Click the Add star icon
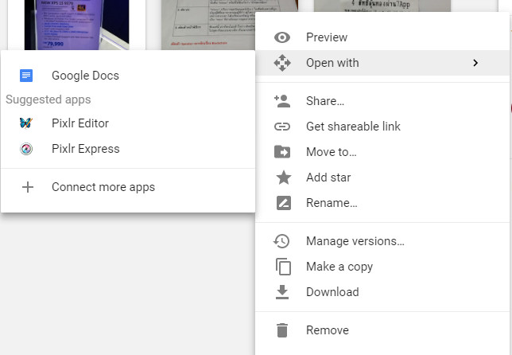Screen dimensions: 512x355 283,177
